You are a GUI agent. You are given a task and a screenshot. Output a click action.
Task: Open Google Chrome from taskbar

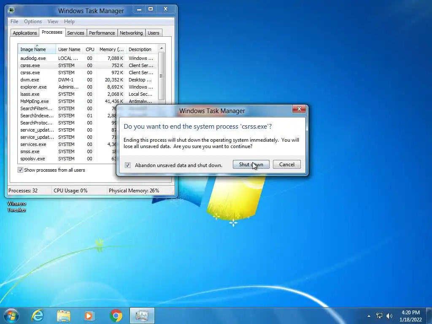[116, 316]
